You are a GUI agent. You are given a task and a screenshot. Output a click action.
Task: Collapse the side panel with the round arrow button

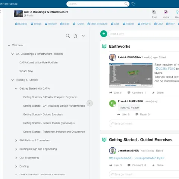click(x=89, y=103)
